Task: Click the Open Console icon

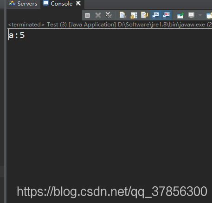Action: [x=209, y=15]
